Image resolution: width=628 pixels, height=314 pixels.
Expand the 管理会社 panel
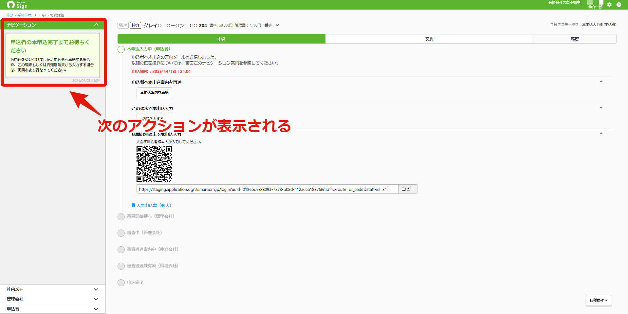pos(53,299)
